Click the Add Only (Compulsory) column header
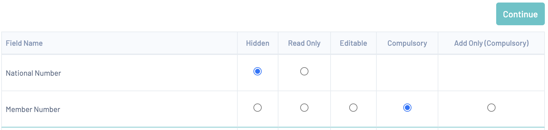This screenshot has width=548, height=130. pos(491,43)
